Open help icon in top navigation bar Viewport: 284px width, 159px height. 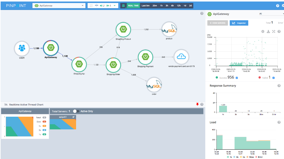pyautogui.click(x=277, y=6)
